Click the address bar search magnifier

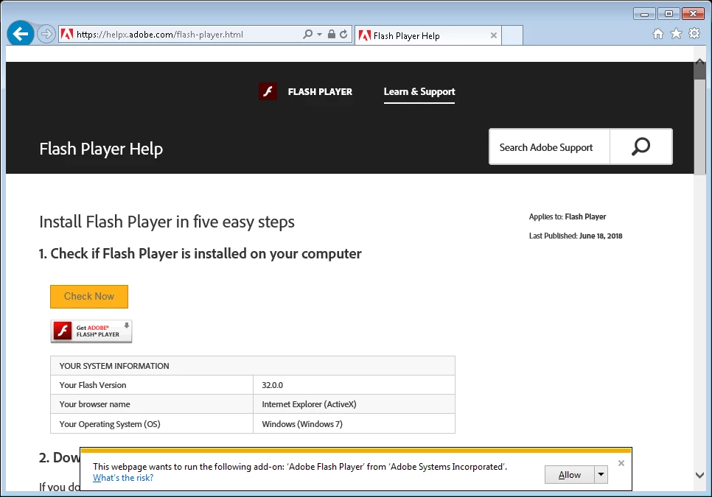pyautogui.click(x=307, y=34)
